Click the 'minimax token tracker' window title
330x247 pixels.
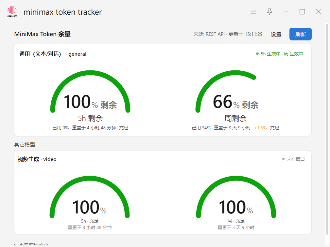click(62, 12)
